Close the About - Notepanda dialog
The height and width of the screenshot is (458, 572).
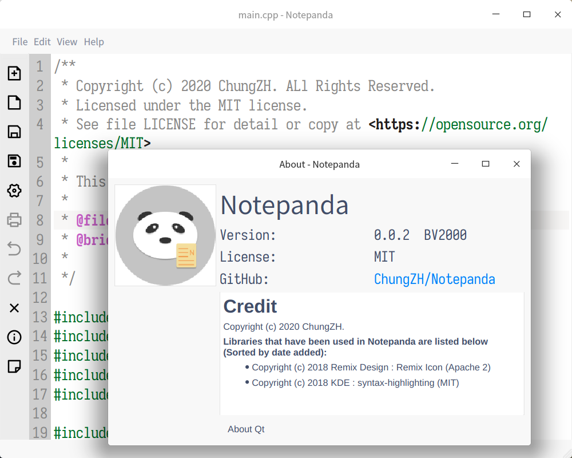[x=517, y=164]
